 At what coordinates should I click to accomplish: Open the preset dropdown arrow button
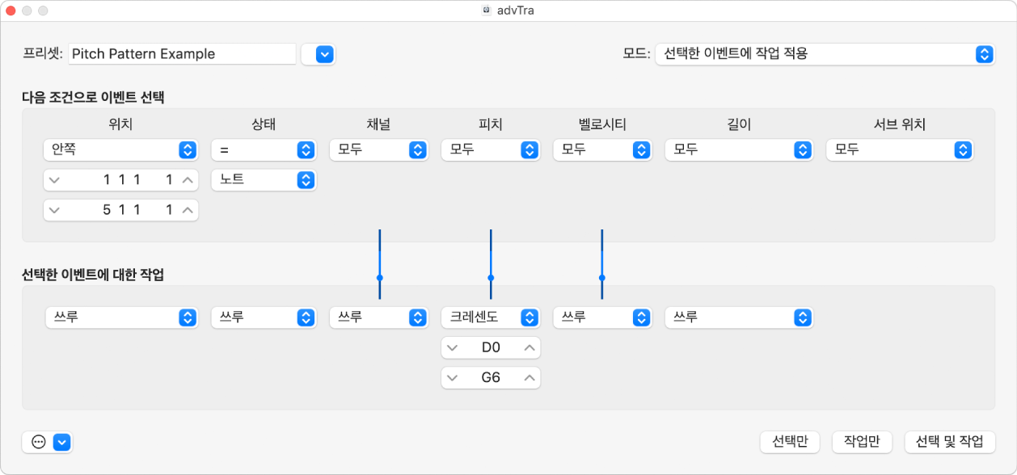324,54
